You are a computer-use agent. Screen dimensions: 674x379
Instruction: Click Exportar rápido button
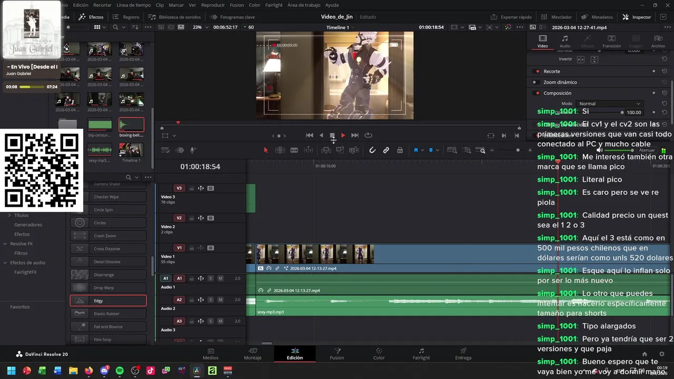click(x=511, y=17)
